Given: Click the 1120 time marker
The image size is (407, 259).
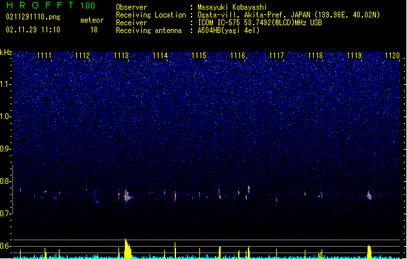Looking at the screenshot, I should [393, 56].
